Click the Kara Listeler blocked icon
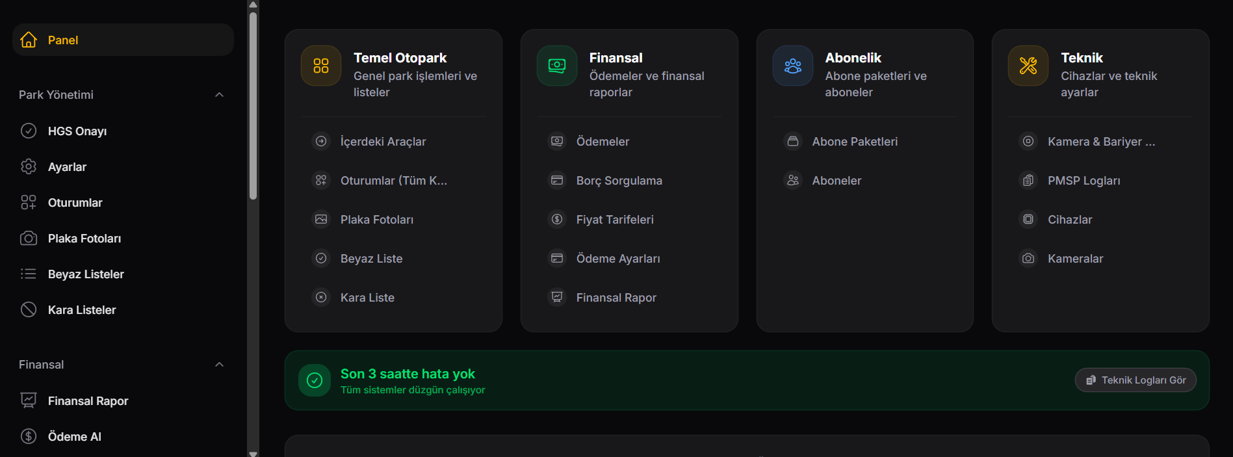This screenshot has height=457, width=1233. pyautogui.click(x=29, y=309)
